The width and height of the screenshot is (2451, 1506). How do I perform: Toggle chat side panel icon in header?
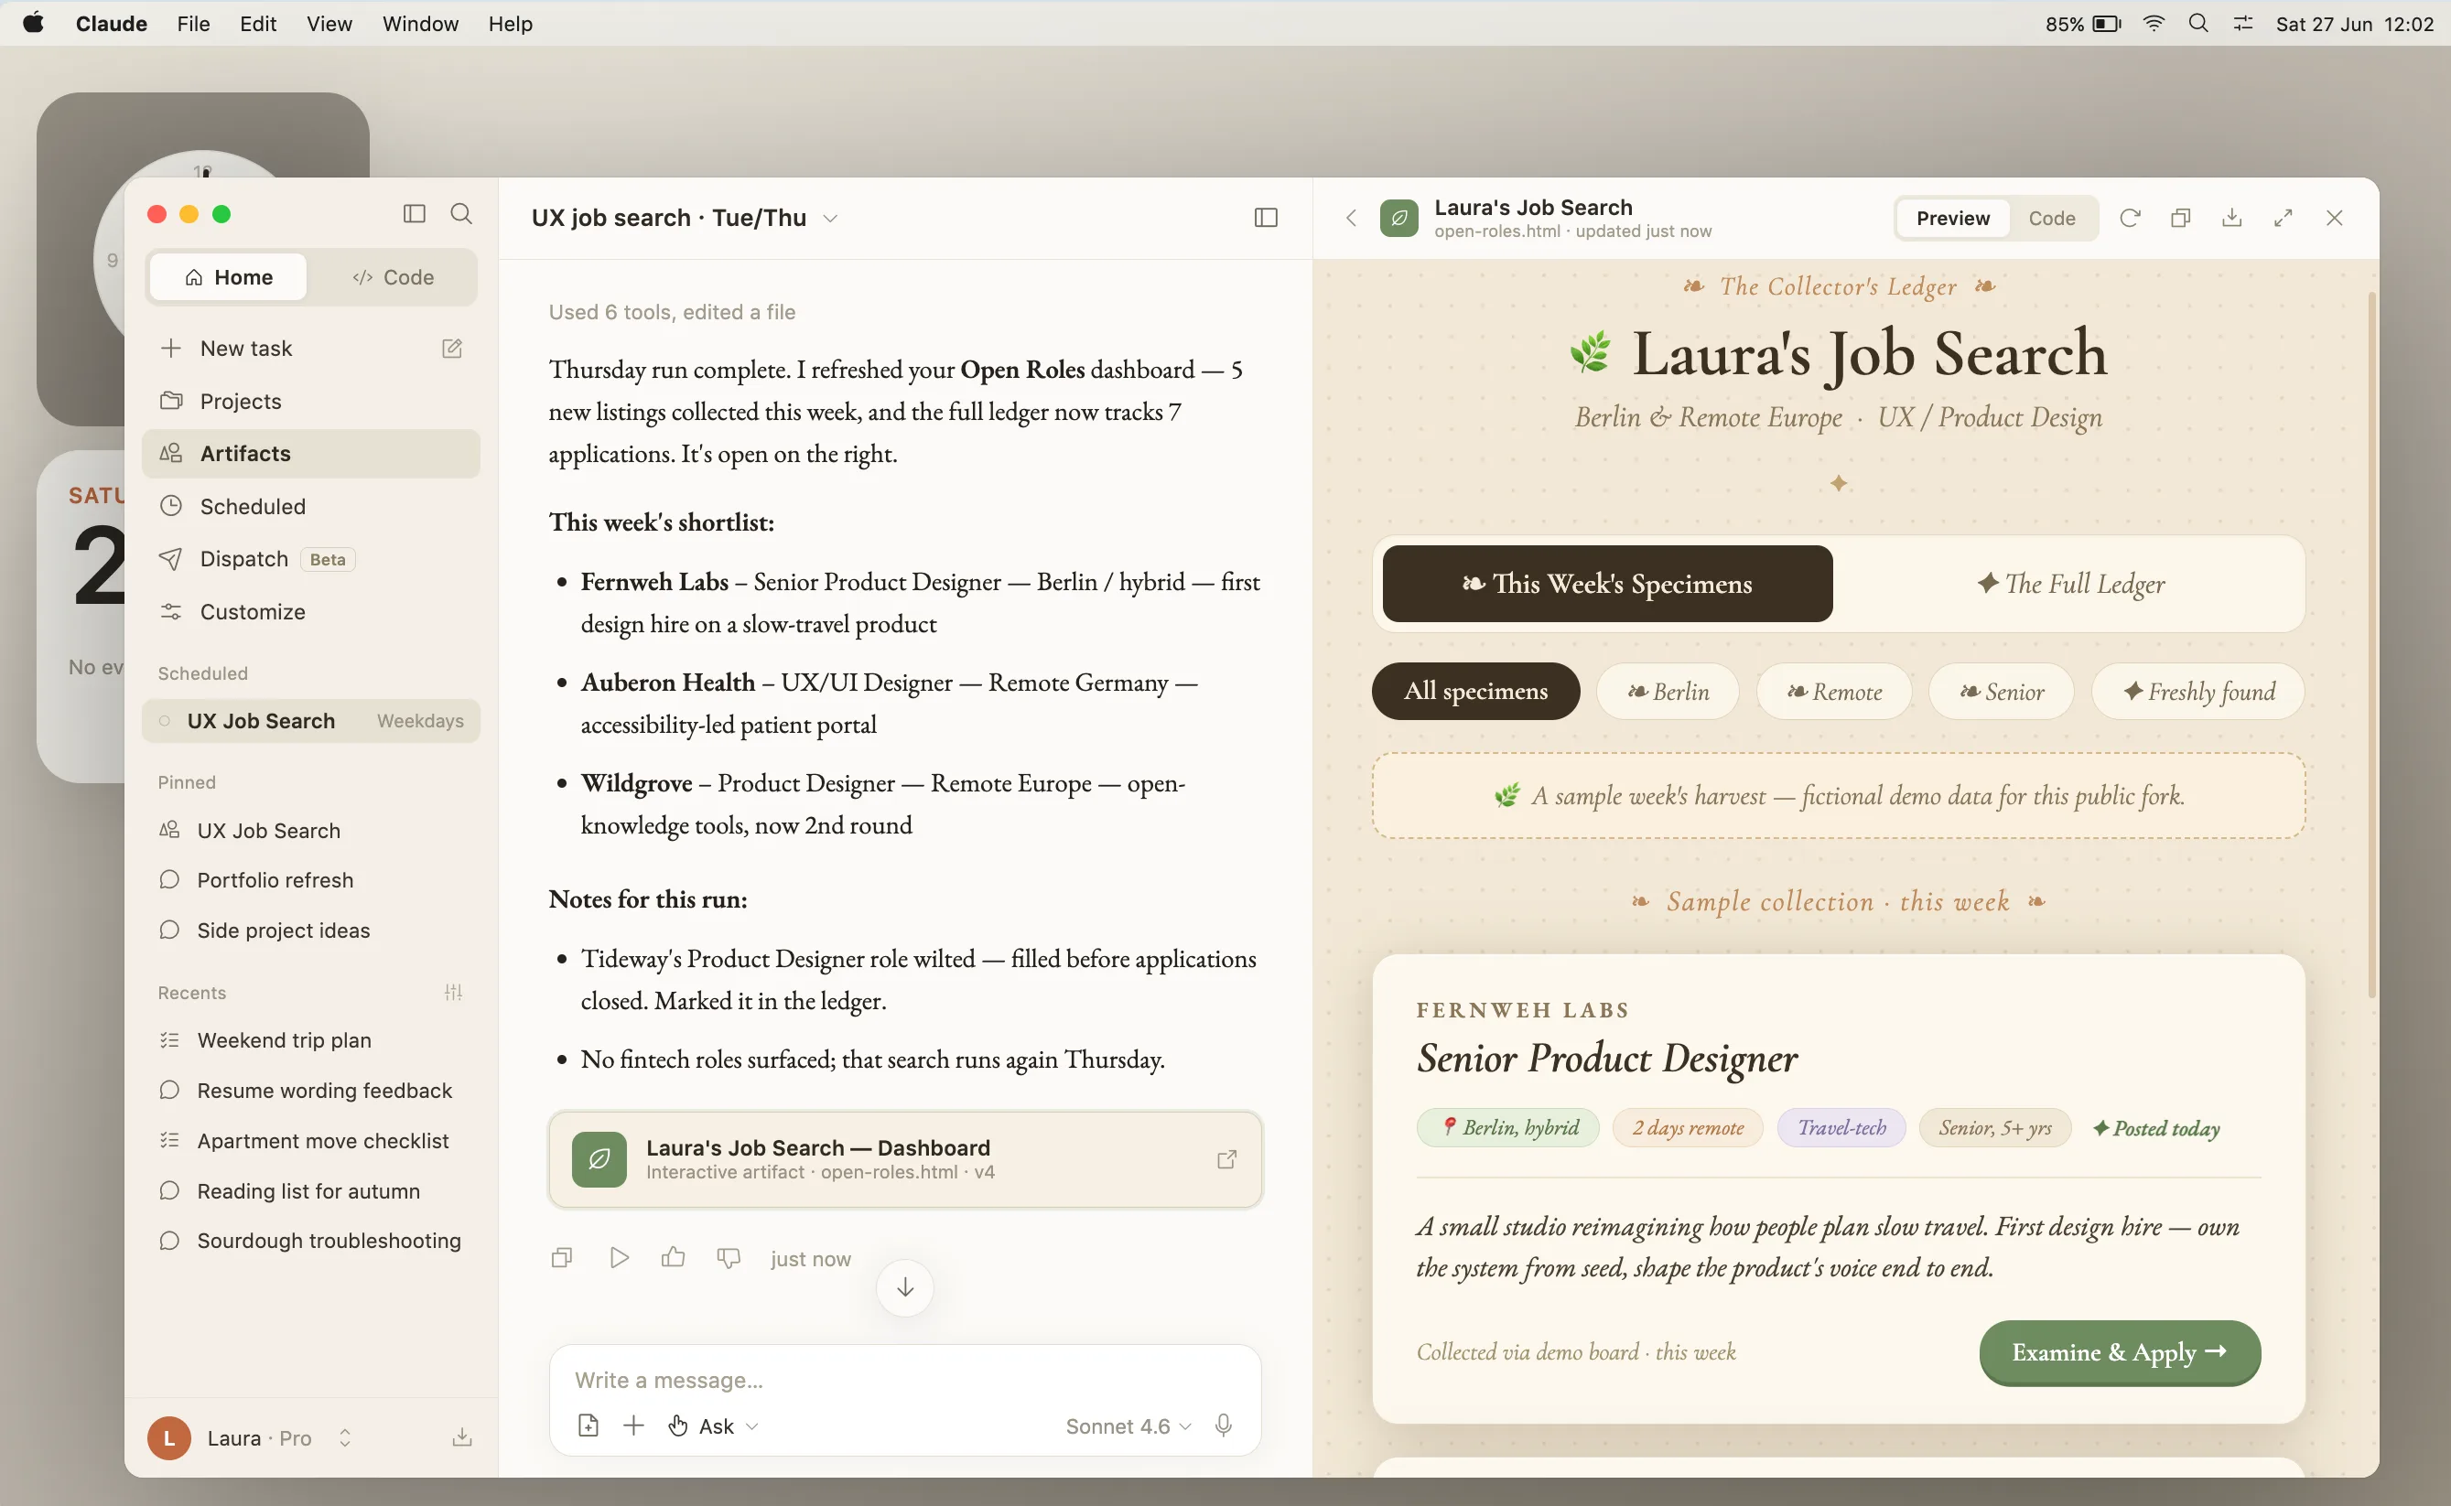click(x=1266, y=217)
